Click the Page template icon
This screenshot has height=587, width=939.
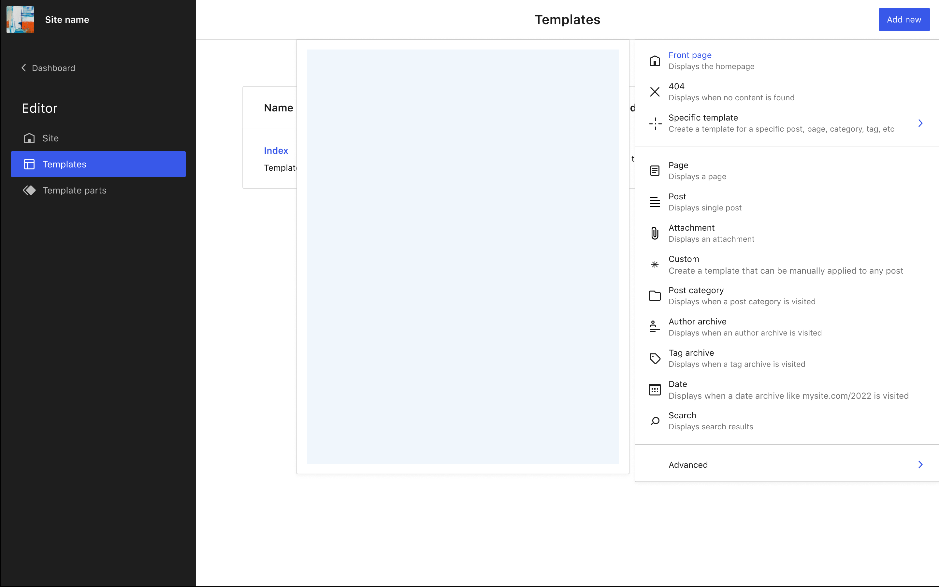coord(654,170)
